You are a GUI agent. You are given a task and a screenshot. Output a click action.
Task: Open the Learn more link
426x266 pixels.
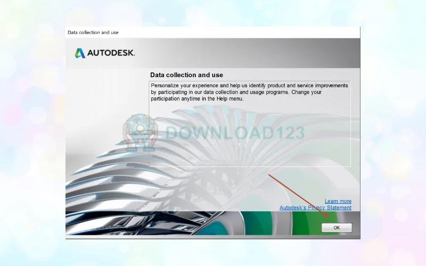338,201
